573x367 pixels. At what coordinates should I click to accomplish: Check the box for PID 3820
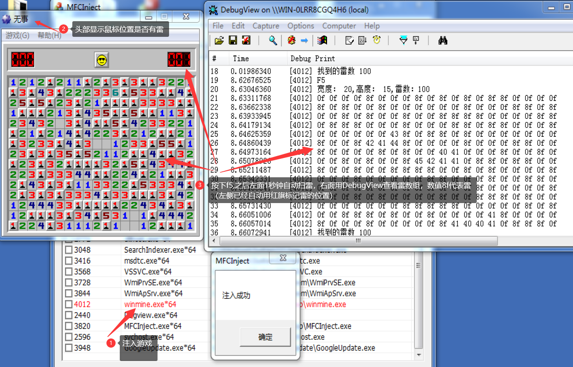(x=69, y=326)
